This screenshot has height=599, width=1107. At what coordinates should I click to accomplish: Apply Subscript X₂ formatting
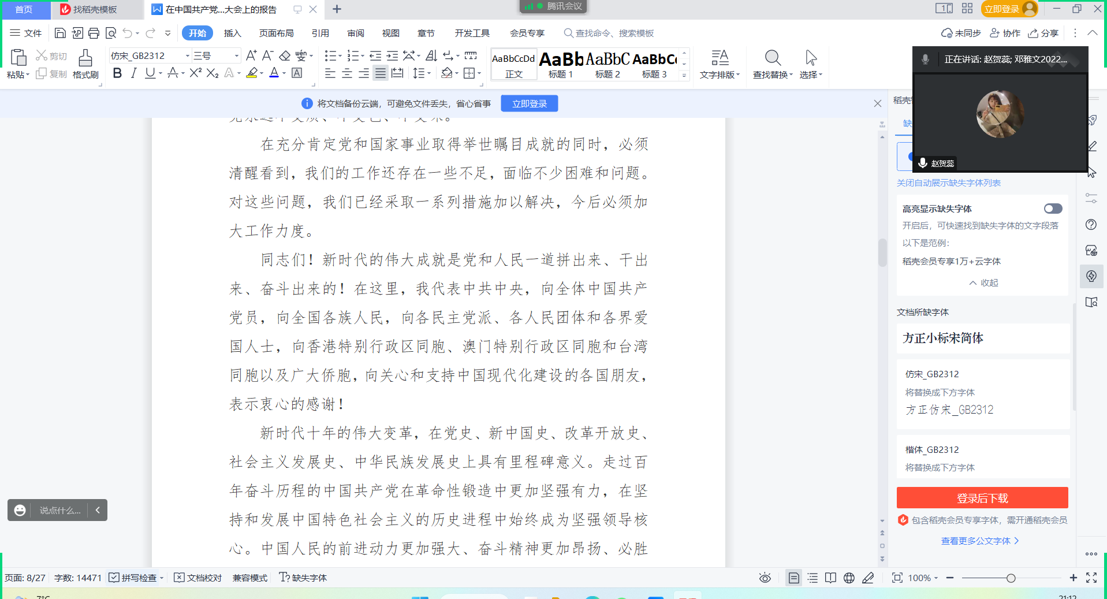point(213,73)
